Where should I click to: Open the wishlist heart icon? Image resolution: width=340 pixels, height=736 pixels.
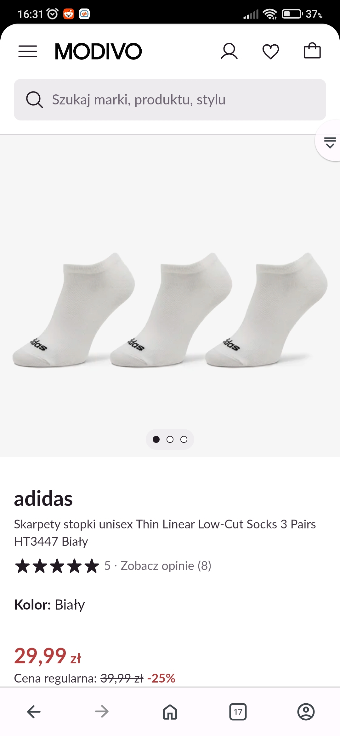271,52
